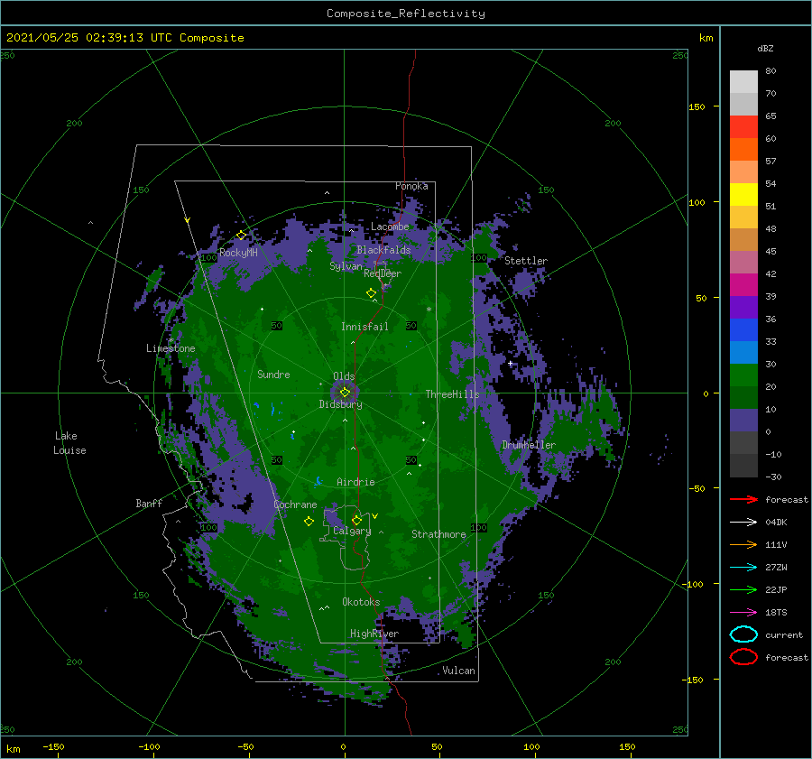Select the Okotoks label
Screen dimensions: 812x759
(361, 601)
